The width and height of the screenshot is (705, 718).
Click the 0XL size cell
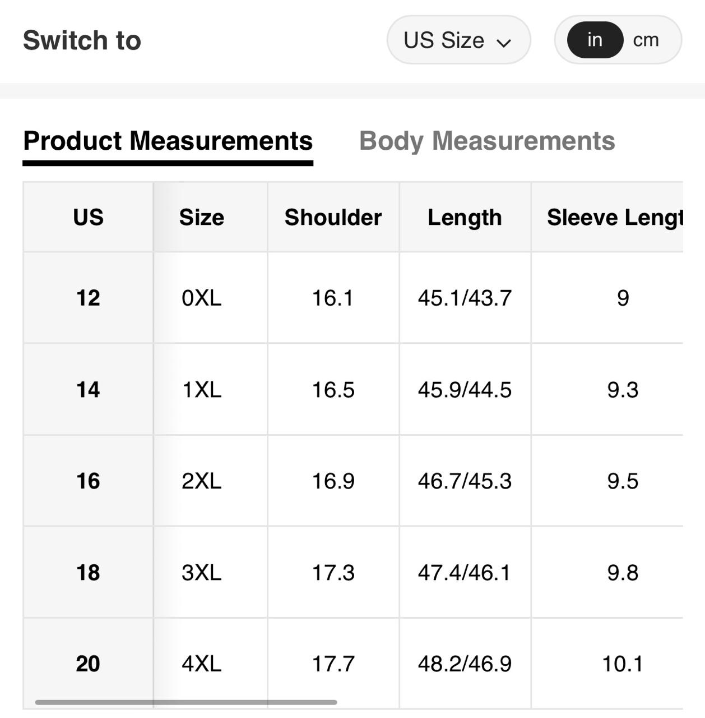[x=201, y=298]
